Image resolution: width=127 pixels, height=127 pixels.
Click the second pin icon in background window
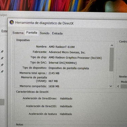pos(2,58)
